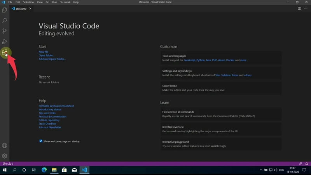The width and height of the screenshot is (311, 175).
Task: Open the notifications bell in status bar
Action: click(306, 164)
